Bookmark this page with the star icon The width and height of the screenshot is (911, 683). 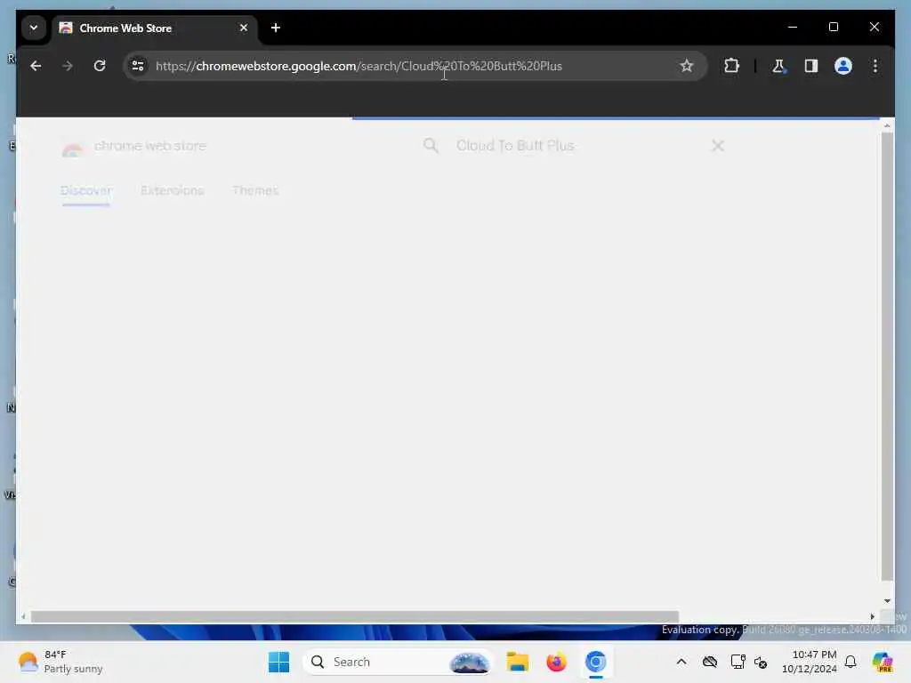click(686, 66)
